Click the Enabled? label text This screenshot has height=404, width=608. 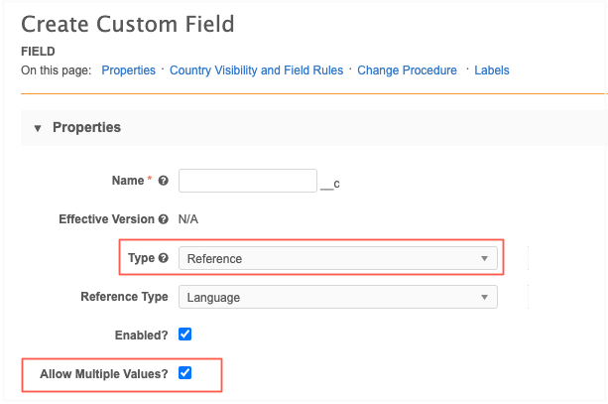point(142,336)
